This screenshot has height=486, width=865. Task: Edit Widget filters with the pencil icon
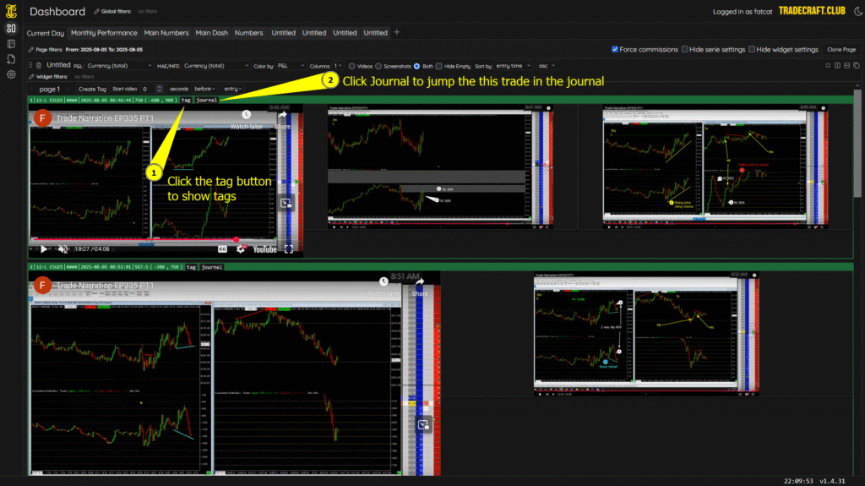(31, 77)
